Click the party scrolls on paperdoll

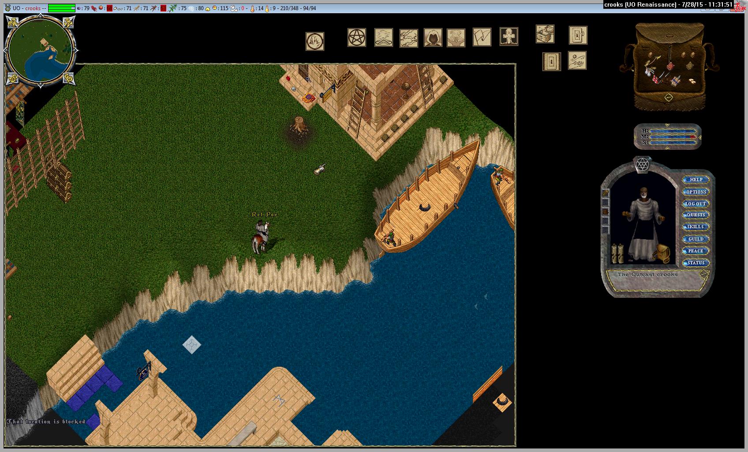pyautogui.click(x=617, y=254)
